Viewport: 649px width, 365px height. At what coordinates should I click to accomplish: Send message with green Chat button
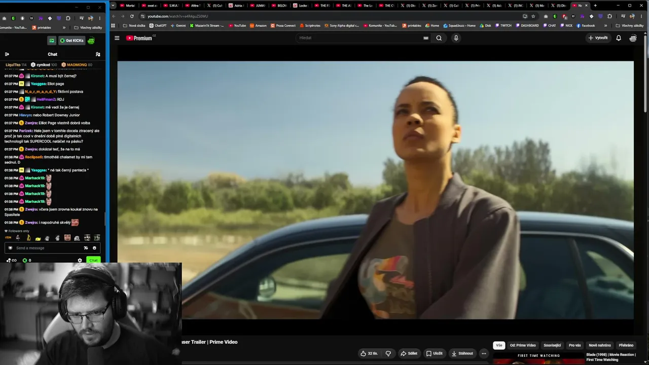[93, 260]
